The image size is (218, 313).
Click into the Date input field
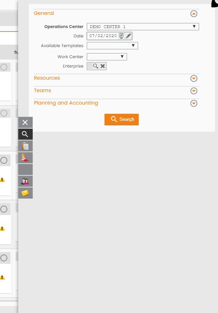pyautogui.click(x=103, y=36)
